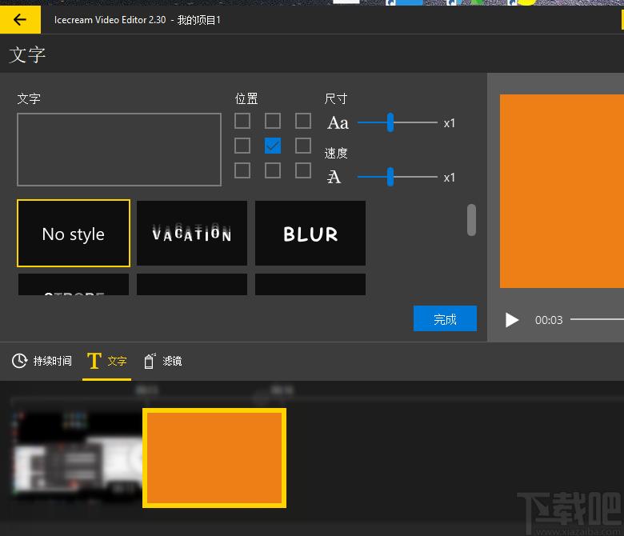Check the middle-right position checkbox
This screenshot has height=536, width=624.
tap(303, 146)
